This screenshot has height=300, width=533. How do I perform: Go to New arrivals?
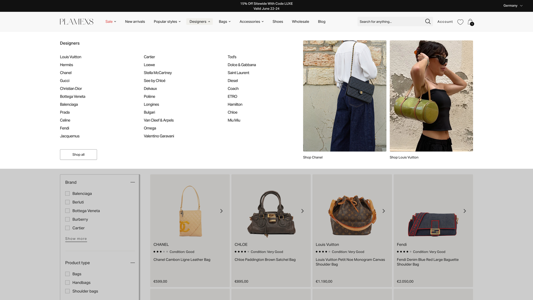(135, 22)
